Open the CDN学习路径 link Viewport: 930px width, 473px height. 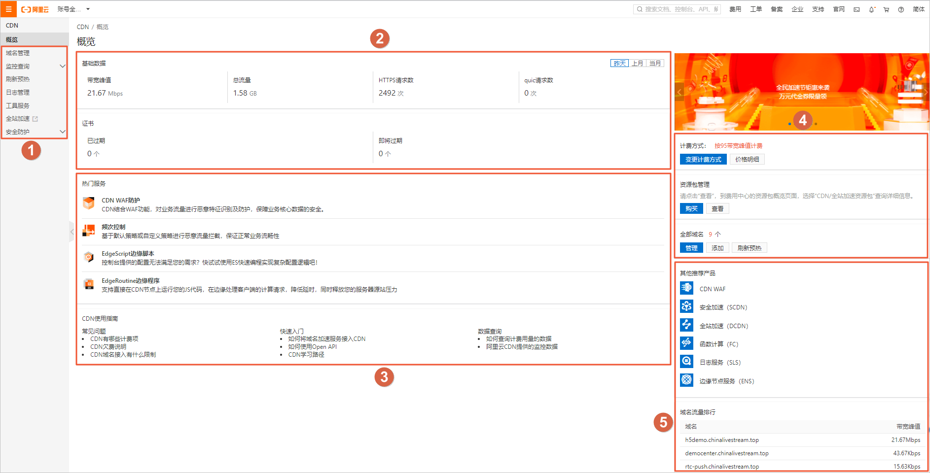[306, 355]
